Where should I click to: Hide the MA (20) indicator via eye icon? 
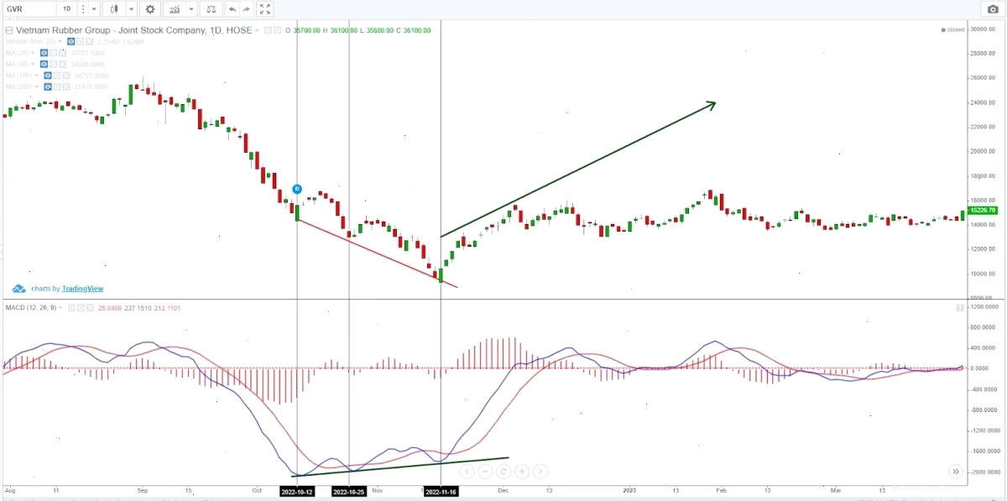point(44,52)
